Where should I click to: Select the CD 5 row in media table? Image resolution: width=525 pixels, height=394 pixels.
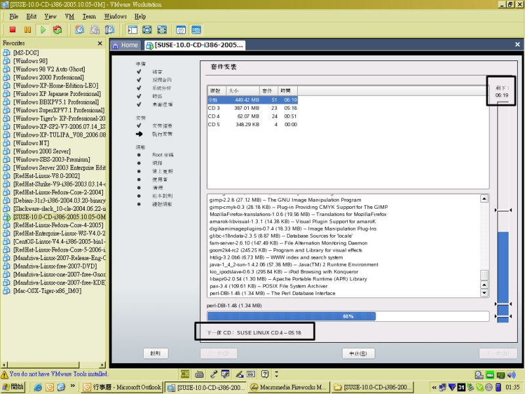(253, 124)
